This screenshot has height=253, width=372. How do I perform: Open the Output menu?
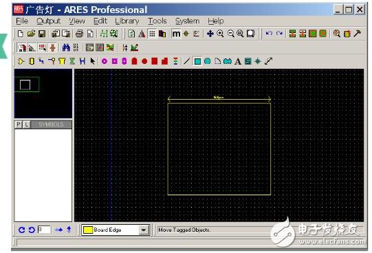48,21
